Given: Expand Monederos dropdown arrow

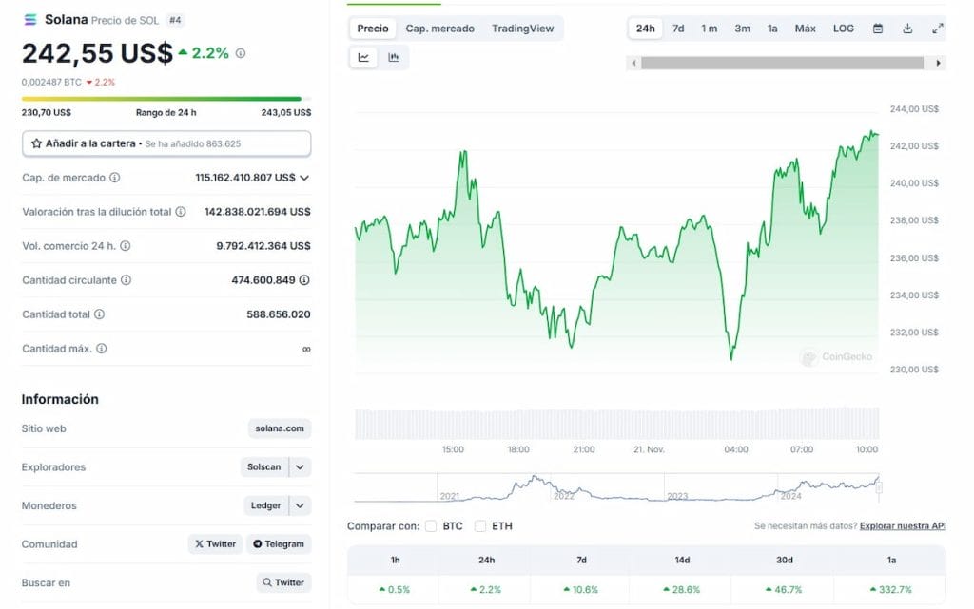Looking at the screenshot, I should coord(300,505).
